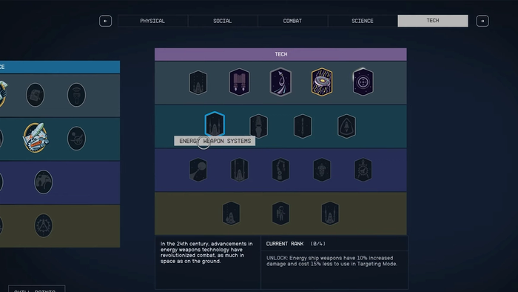Click the left arrow button before Physical

(105, 21)
